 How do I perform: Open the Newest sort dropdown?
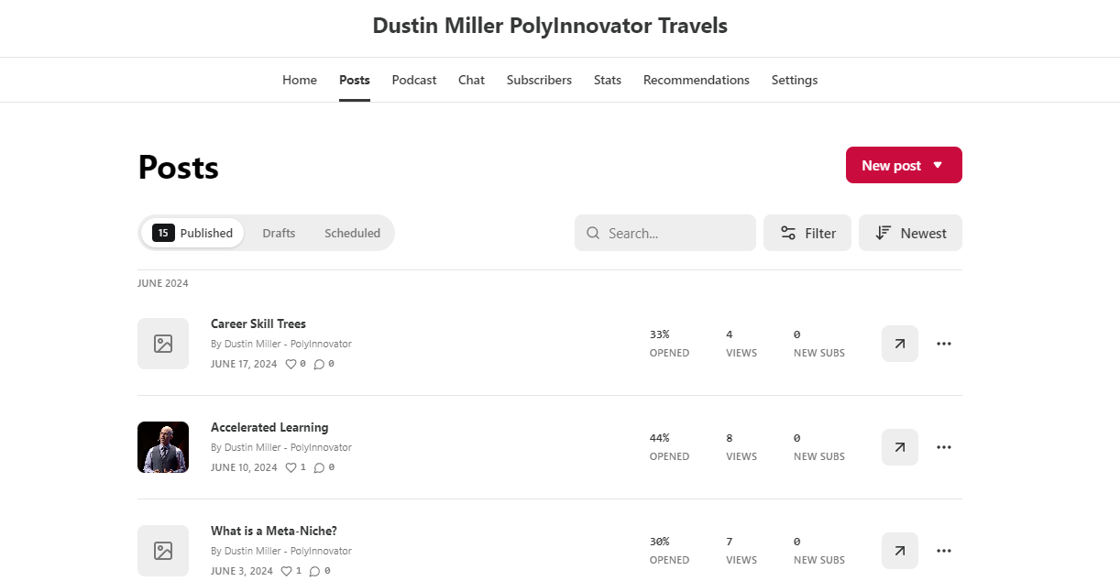tap(910, 233)
